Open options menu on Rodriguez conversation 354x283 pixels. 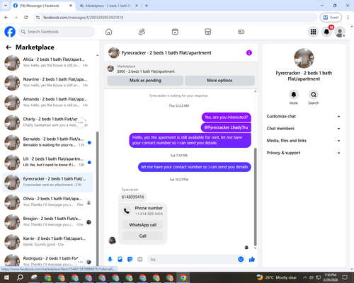81,262
